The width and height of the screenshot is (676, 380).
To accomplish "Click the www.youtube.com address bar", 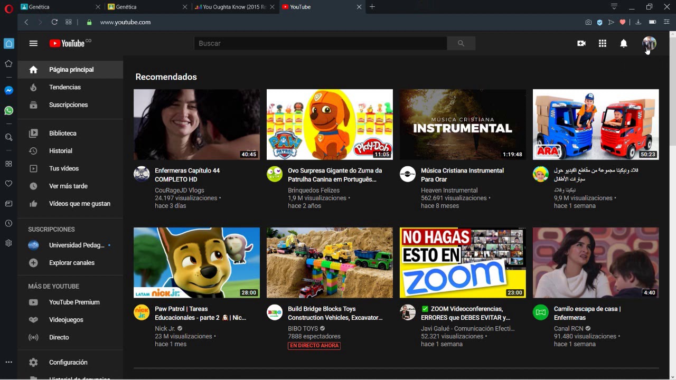I will pyautogui.click(x=125, y=22).
